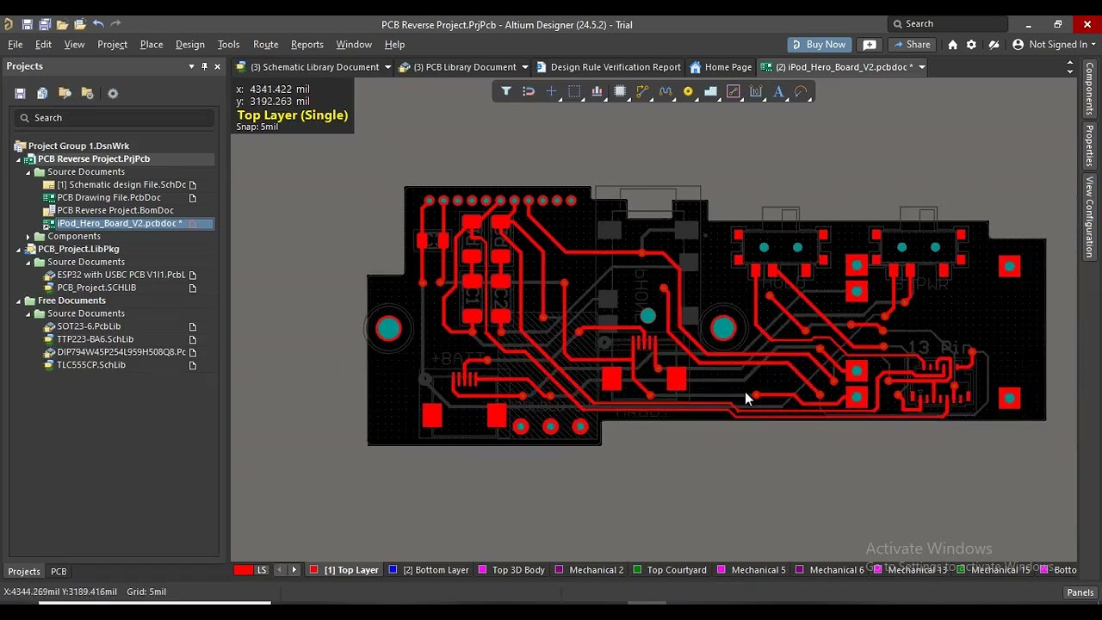
Task: Click the Projects panel save document icon
Action: click(20, 93)
